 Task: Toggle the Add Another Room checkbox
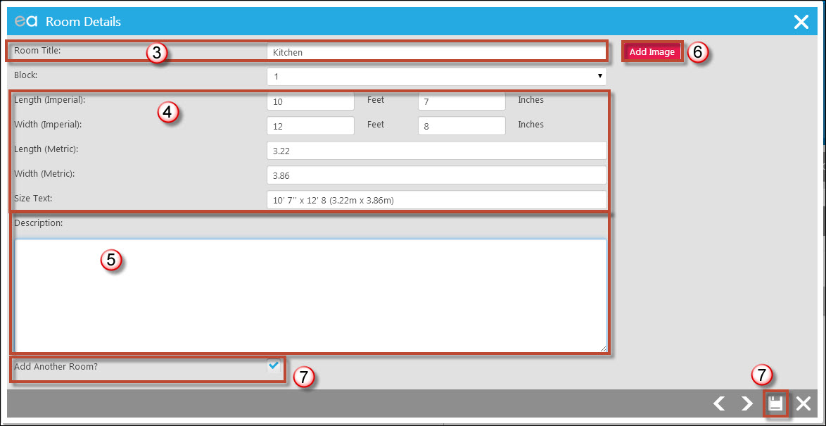[274, 365]
